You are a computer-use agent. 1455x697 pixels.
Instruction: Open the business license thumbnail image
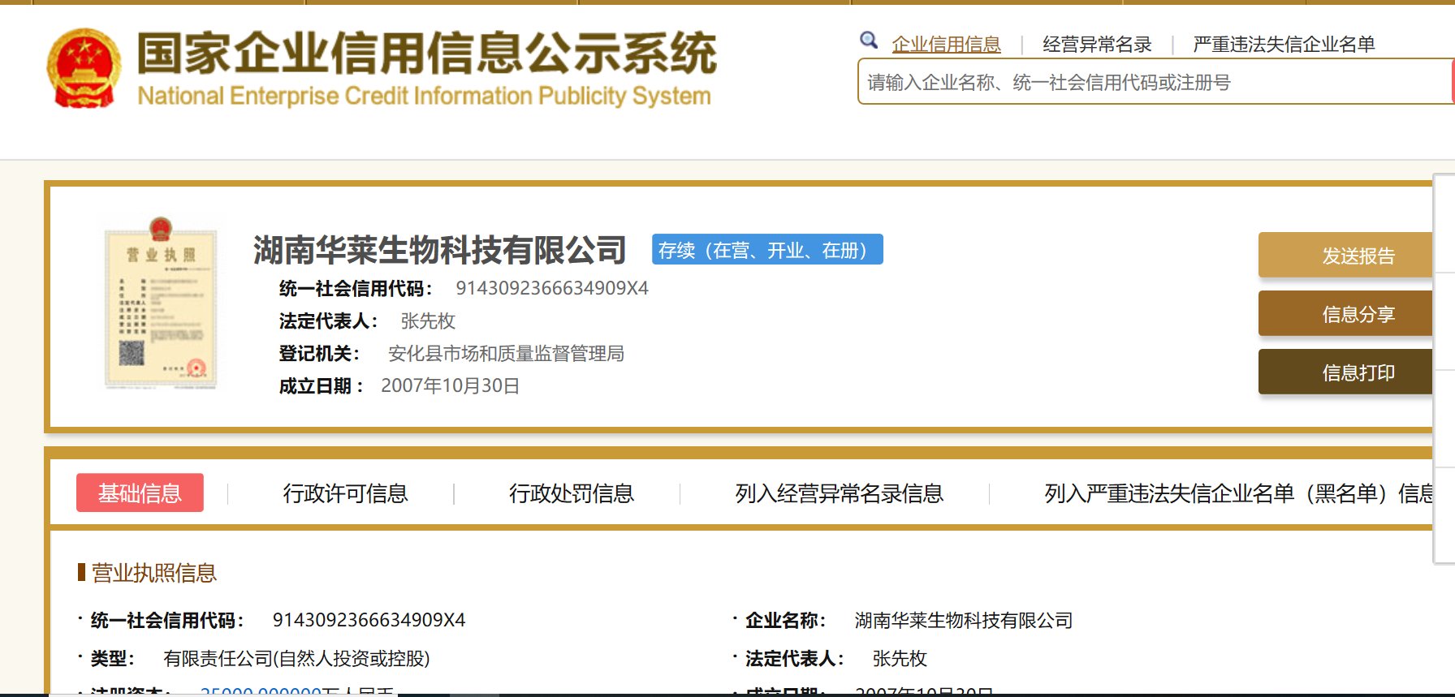(x=161, y=303)
